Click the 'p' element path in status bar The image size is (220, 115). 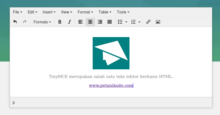pyautogui.click(x=14, y=103)
